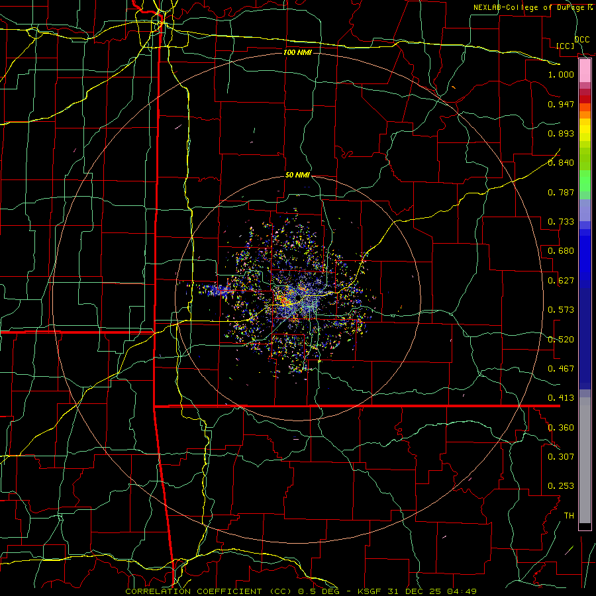Screen dimensions: 596x596
Task: Click the 0.680 scale value
Action: [561, 251]
